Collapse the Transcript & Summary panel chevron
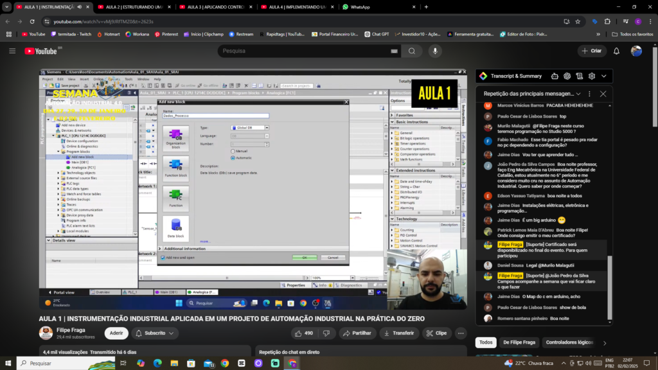The height and width of the screenshot is (370, 658). coord(604,76)
